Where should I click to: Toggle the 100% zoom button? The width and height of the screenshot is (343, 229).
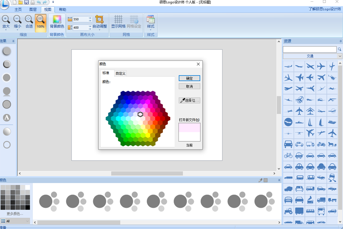[x=40, y=19]
